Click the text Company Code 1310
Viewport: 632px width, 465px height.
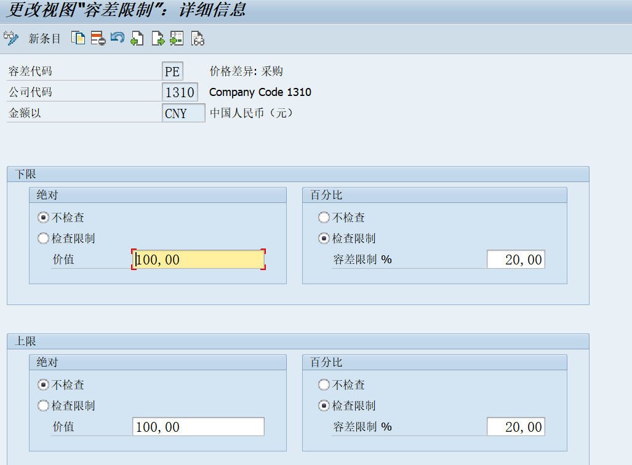click(x=260, y=92)
